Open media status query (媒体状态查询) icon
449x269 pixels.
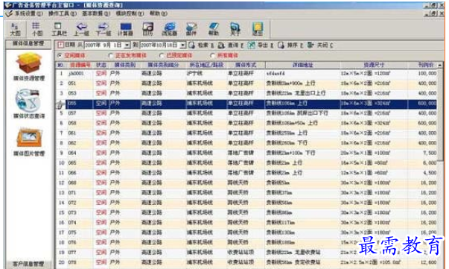click(x=28, y=101)
